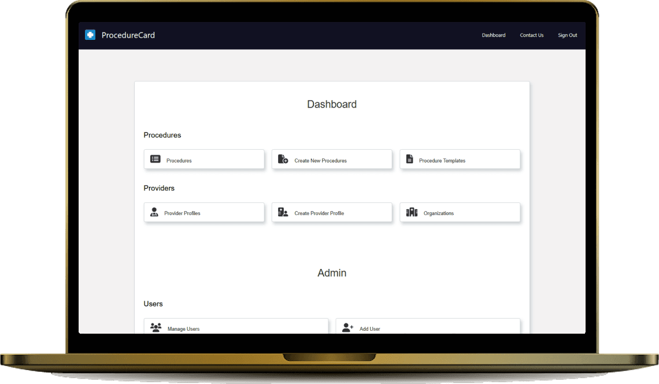Select the Procedures list icon
This screenshot has width=659, height=384.
click(x=155, y=158)
